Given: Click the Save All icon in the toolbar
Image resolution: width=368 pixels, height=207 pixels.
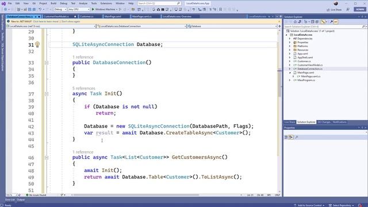Looking at the screenshot, I should pos(34,9).
